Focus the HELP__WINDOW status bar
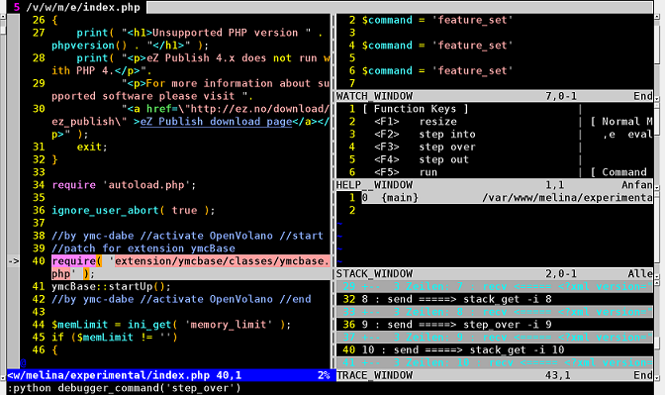Image resolution: width=665 pixels, height=395 pixels. point(495,185)
